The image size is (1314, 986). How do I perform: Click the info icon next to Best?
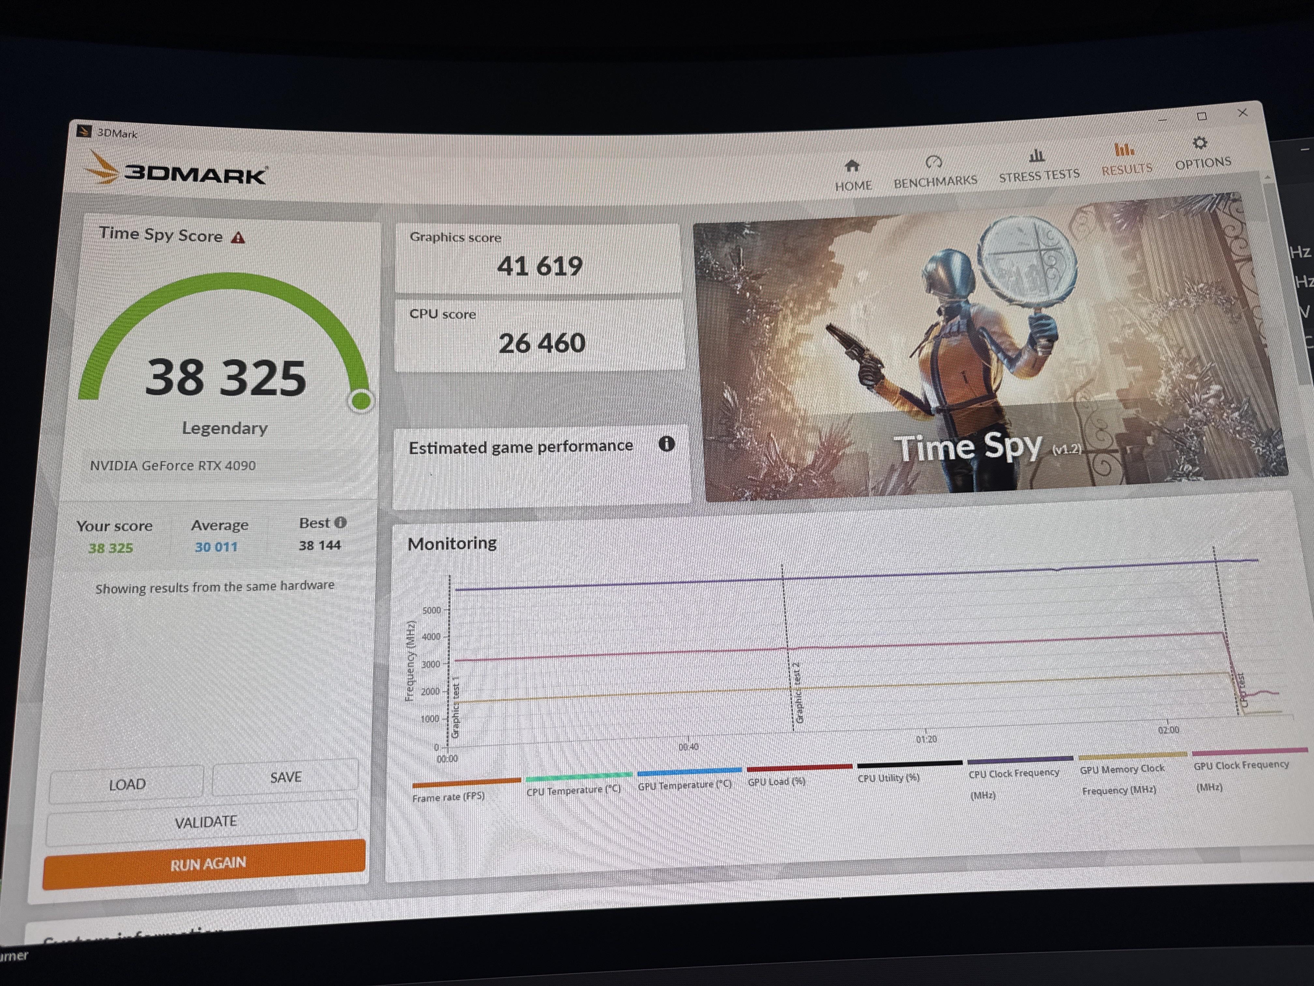point(340,522)
